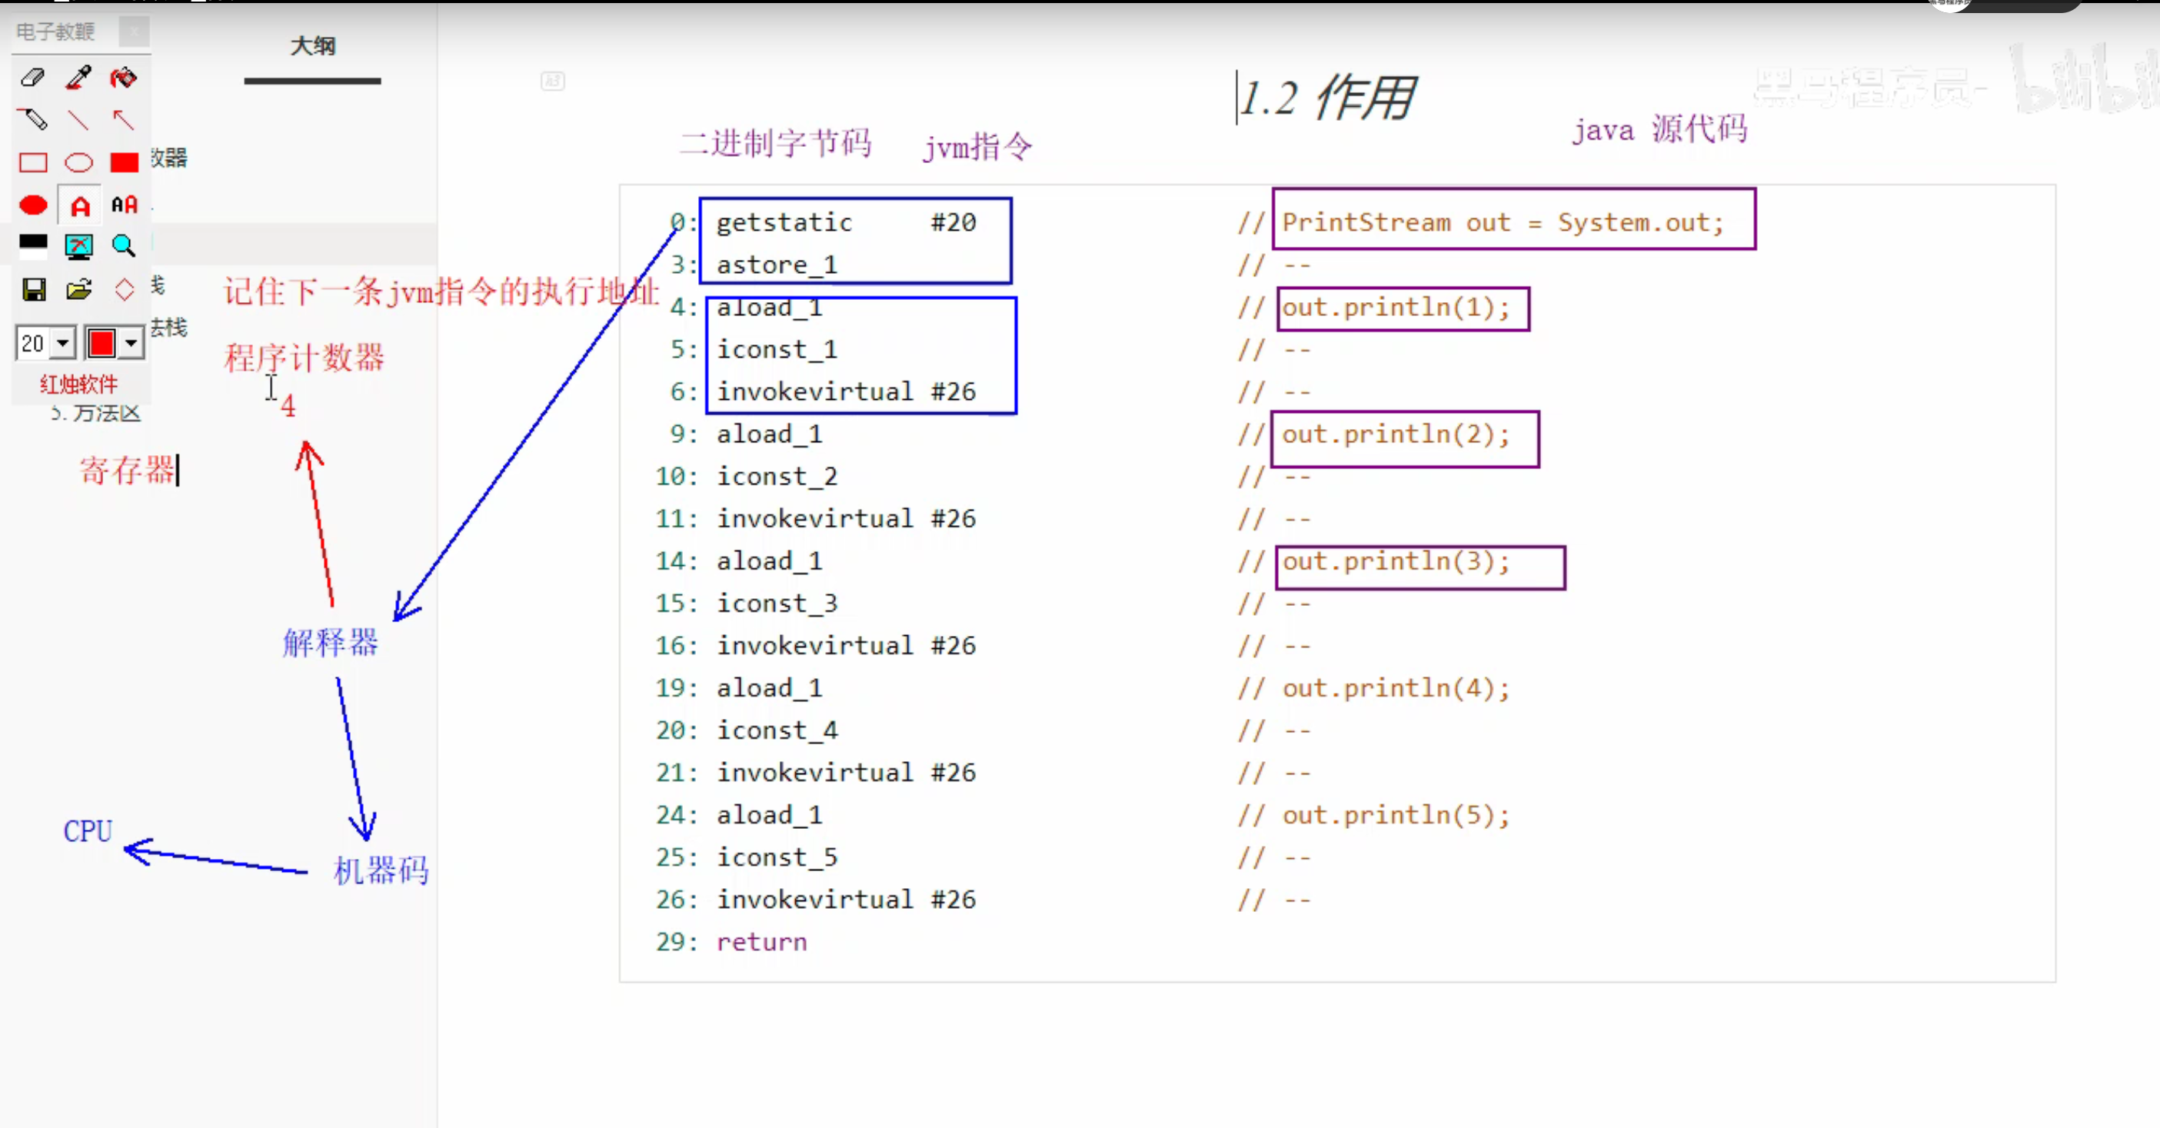Click the red current color swatch

coord(102,343)
